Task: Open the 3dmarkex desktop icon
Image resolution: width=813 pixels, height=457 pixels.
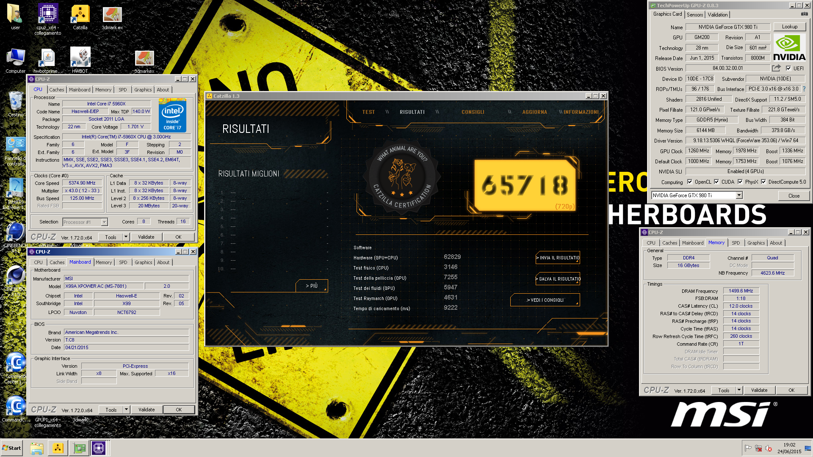Action: [x=144, y=62]
